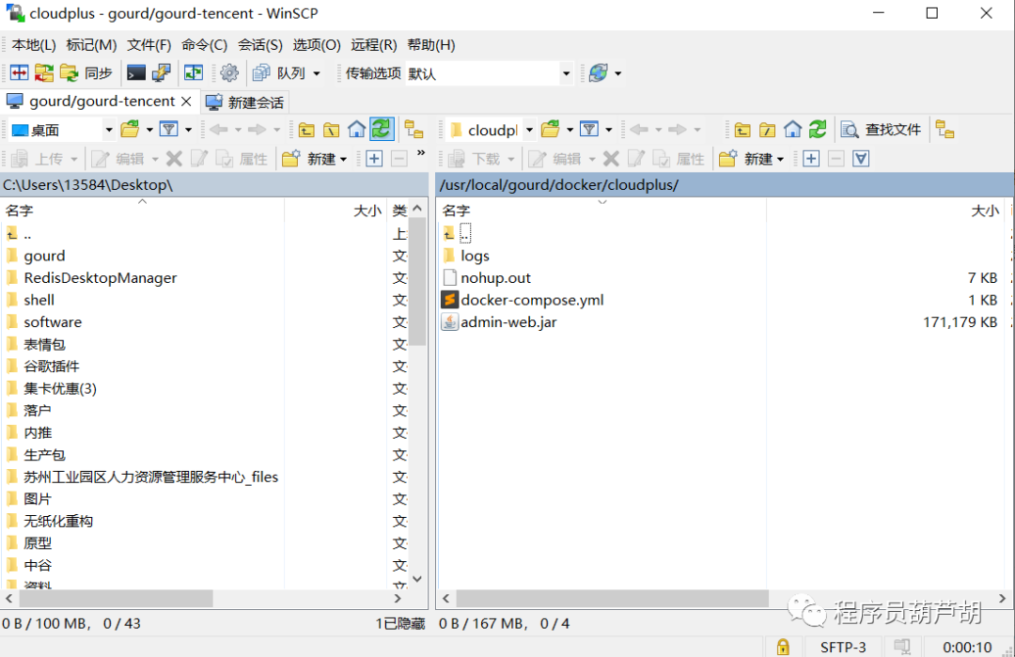The image size is (1015, 657).
Task: Open in PuTTY icon
Action: [162, 73]
